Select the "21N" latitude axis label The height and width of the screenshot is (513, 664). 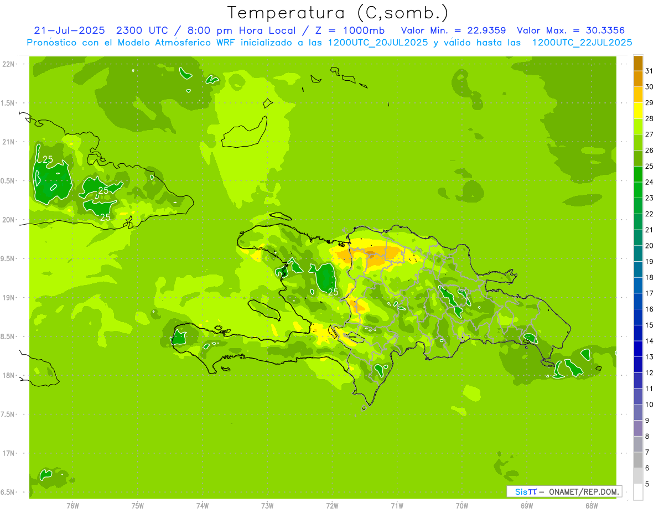tap(8, 142)
